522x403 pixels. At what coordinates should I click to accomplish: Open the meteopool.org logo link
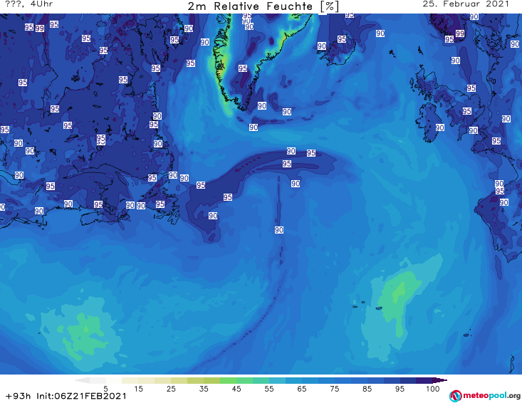(484, 396)
